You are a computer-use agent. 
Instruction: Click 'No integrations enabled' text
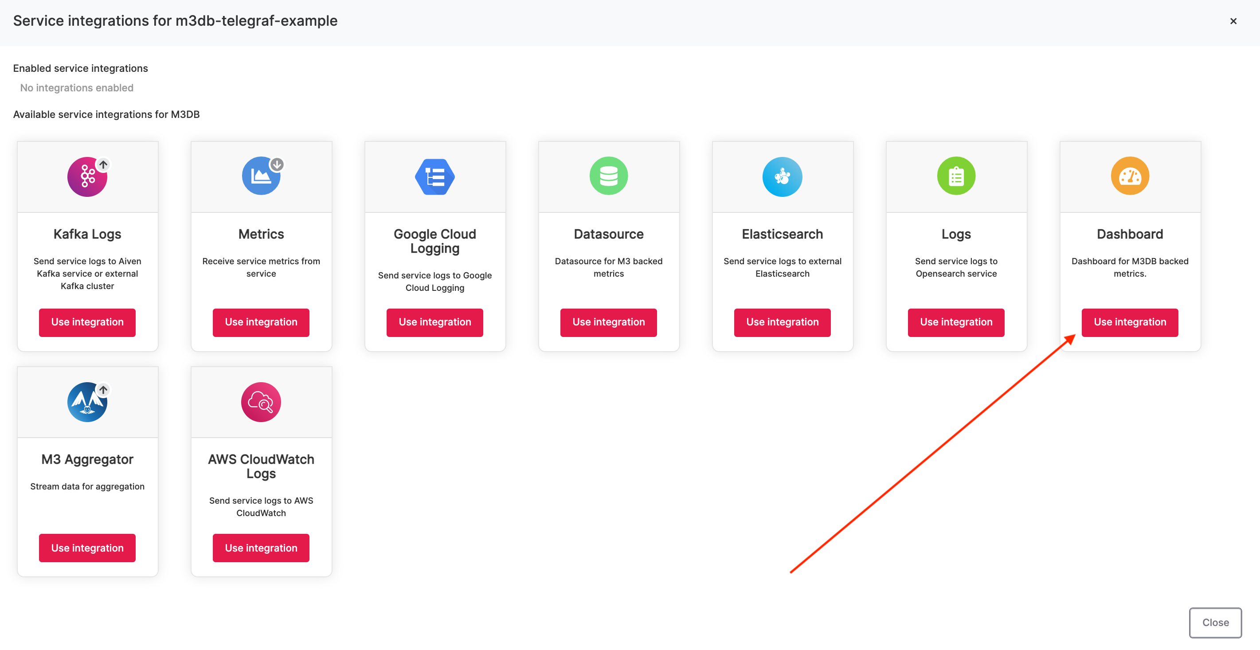coord(77,88)
